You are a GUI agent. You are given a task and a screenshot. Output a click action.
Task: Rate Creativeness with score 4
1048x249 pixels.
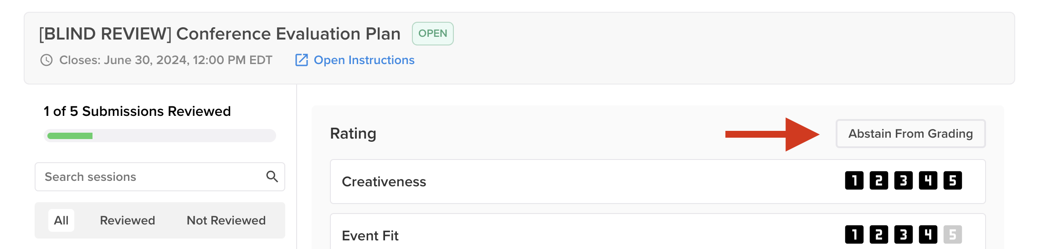click(928, 181)
